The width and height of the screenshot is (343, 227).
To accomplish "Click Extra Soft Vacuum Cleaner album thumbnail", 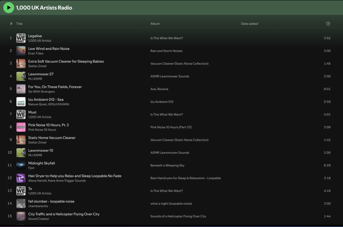I will point(21,63).
